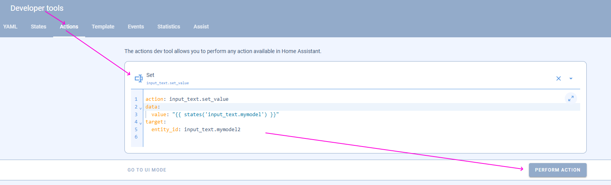611x185 pixels.
Task: Open the action picker dropdown arrow
Action: click(x=571, y=78)
